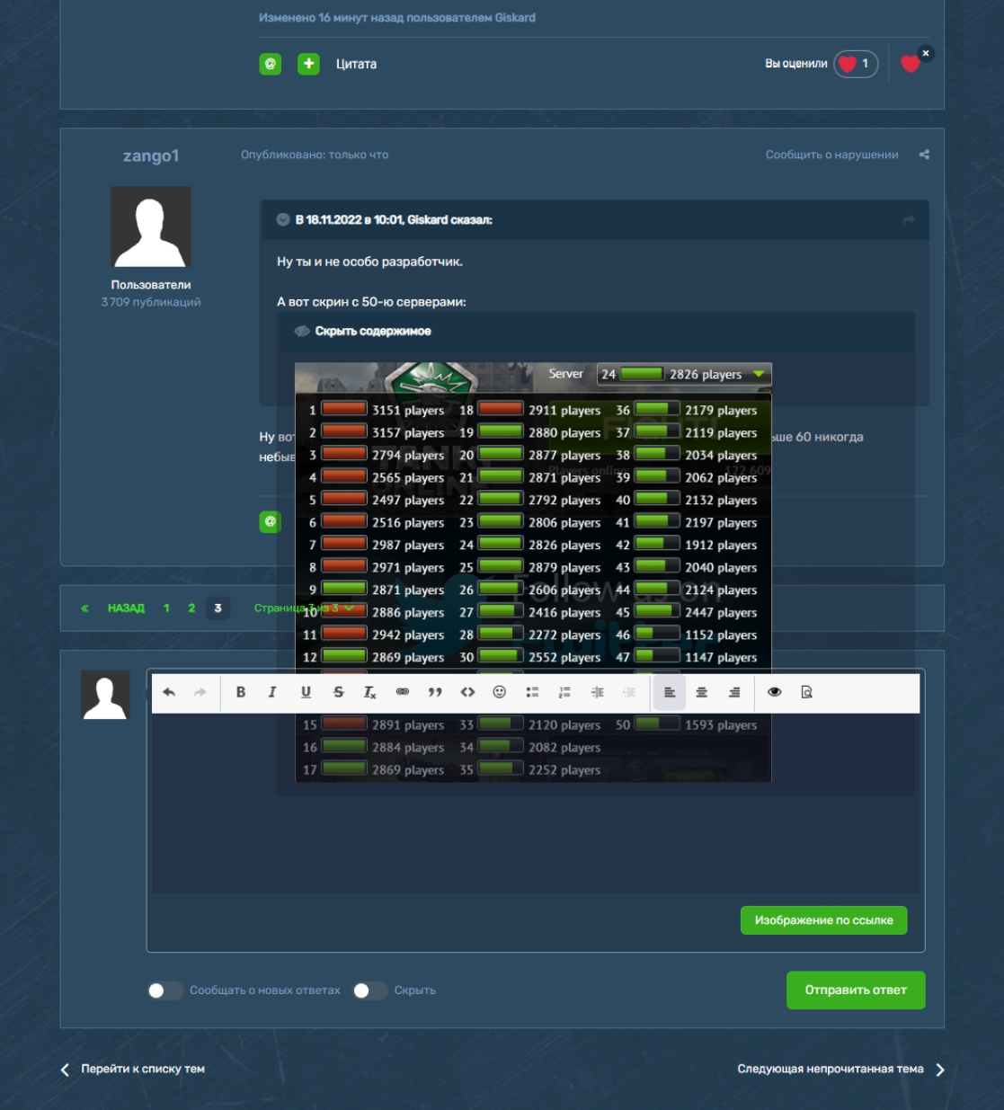
Task: Center align text
Action: tap(702, 692)
